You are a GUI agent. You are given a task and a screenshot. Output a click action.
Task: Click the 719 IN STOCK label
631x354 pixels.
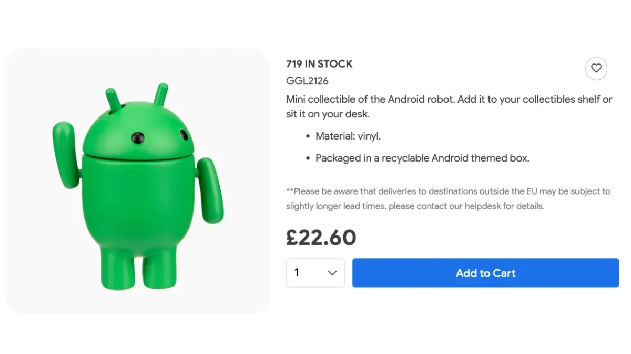pyautogui.click(x=319, y=64)
